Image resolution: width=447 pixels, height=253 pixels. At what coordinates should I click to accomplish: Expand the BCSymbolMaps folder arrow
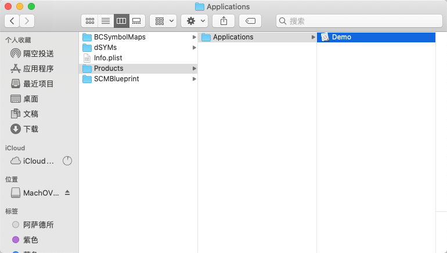click(x=194, y=37)
